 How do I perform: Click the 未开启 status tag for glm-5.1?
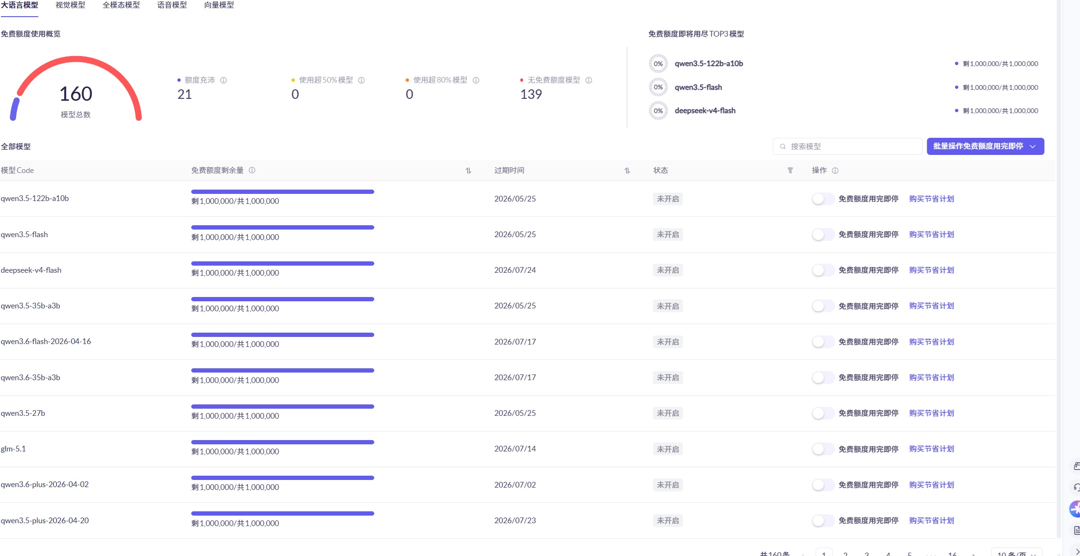click(668, 449)
